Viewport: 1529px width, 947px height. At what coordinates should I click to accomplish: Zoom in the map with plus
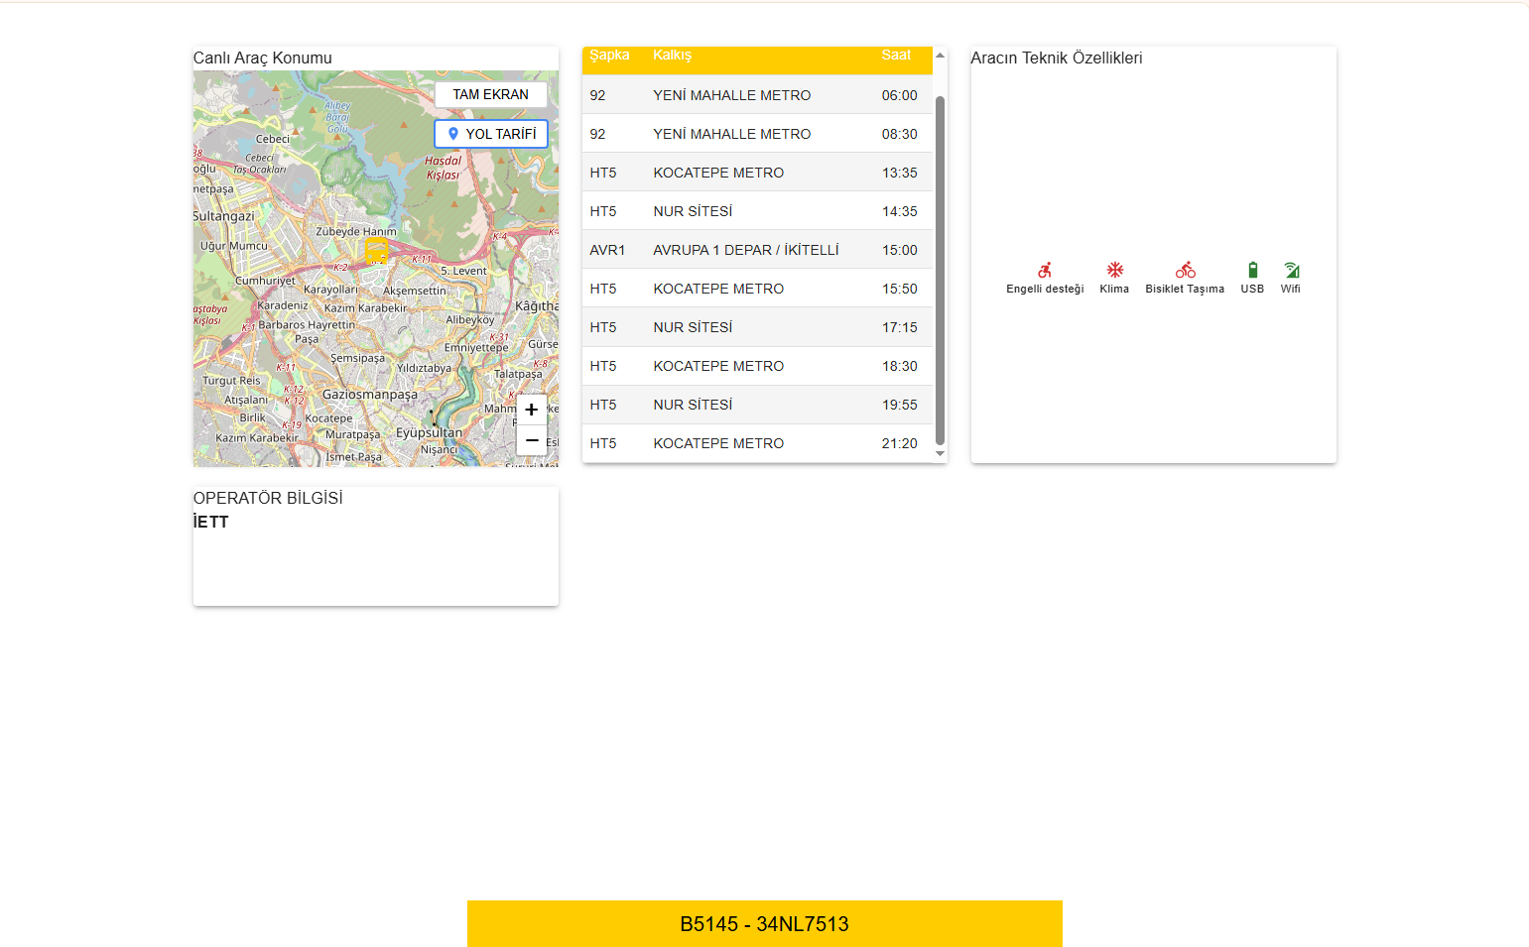tap(532, 410)
